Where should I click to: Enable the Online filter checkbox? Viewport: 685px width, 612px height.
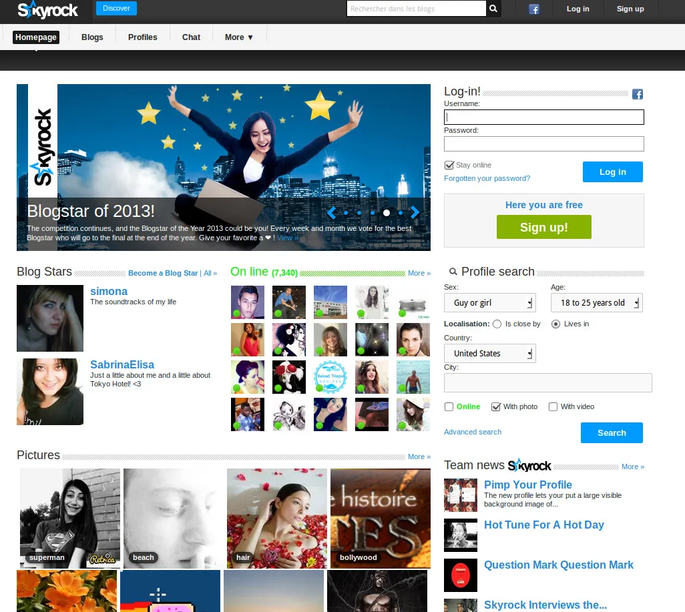(449, 406)
